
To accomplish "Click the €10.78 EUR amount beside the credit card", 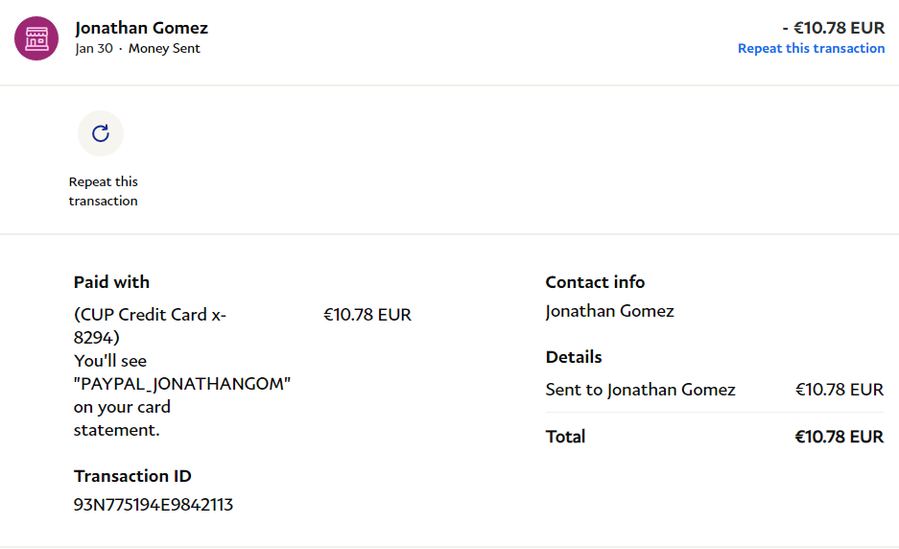I will (367, 315).
